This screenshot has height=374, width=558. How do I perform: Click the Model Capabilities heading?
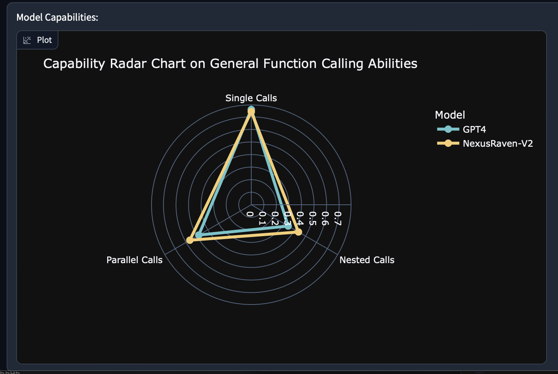click(57, 17)
